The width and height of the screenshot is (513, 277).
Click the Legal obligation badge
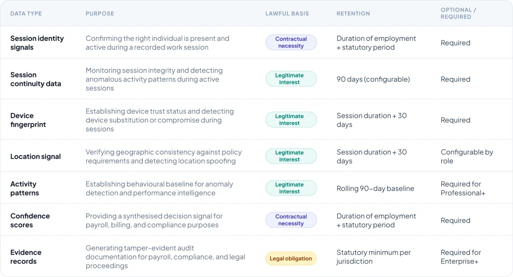(291, 258)
